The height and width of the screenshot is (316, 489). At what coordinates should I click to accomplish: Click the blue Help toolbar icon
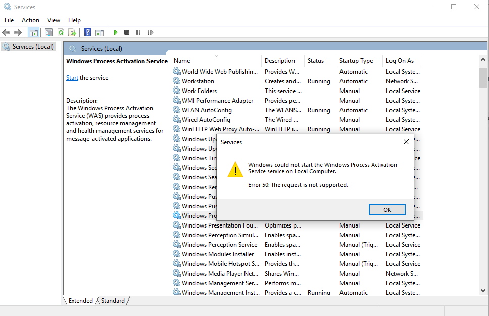[x=87, y=32]
